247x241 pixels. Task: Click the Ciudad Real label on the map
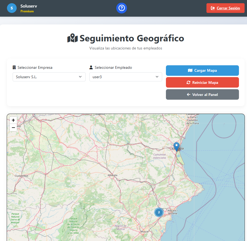[21, 176]
